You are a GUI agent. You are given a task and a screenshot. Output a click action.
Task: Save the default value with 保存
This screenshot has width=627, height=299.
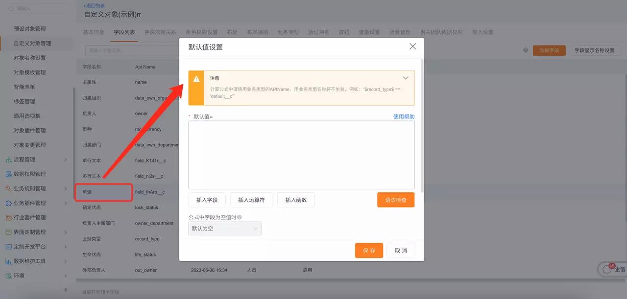[369, 251]
